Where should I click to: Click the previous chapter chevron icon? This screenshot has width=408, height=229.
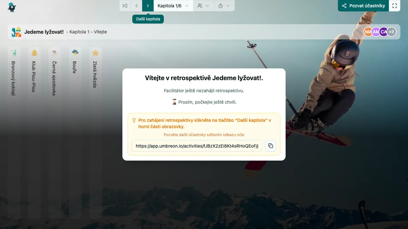136,5
